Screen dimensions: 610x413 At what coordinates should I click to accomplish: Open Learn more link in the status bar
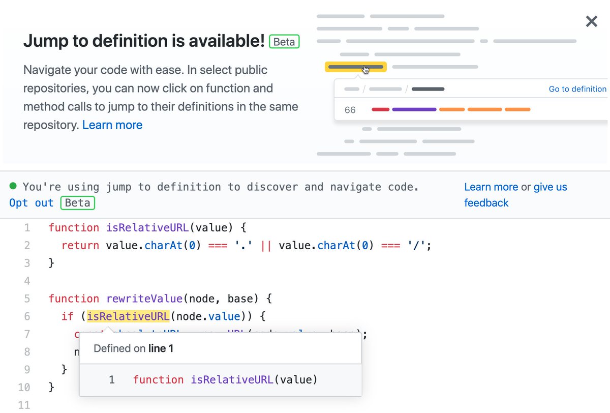(x=491, y=187)
